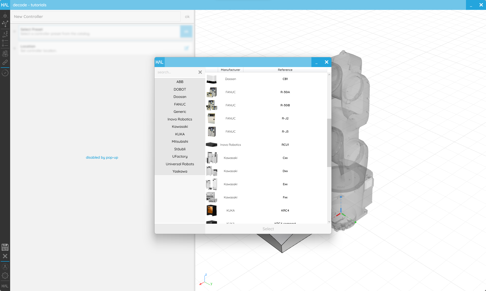The height and width of the screenshot is (291, 486).
Task: Filter catalog by Universal Robots manufacturer
Action: point(180,164)
